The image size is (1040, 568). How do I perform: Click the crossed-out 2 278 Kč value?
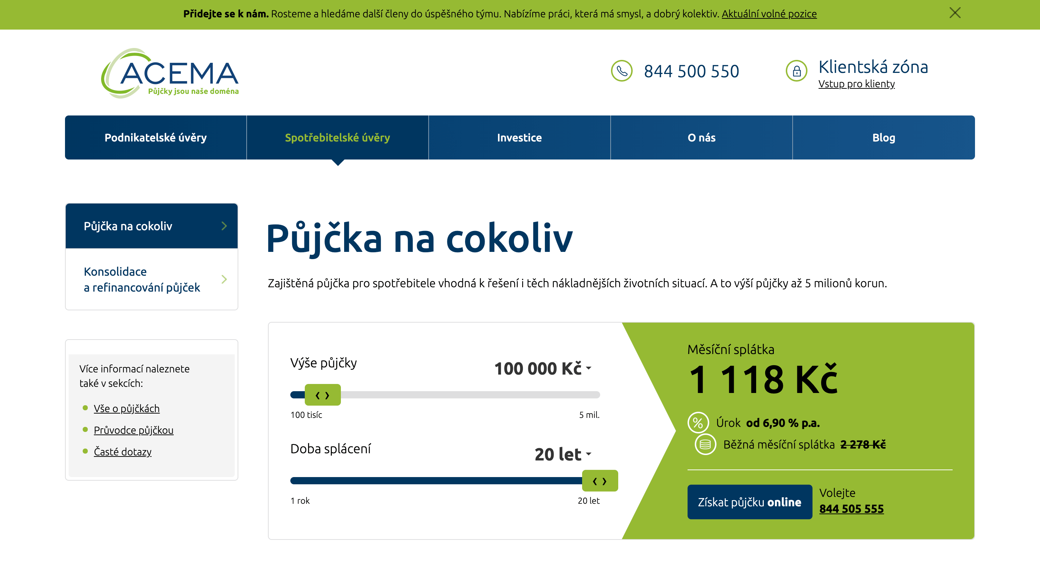(863, 444)
